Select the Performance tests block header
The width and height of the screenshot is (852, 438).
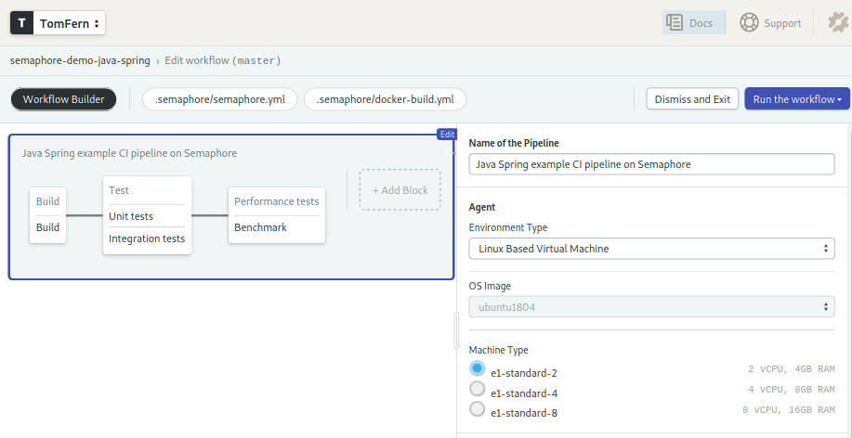coord(277,201)
